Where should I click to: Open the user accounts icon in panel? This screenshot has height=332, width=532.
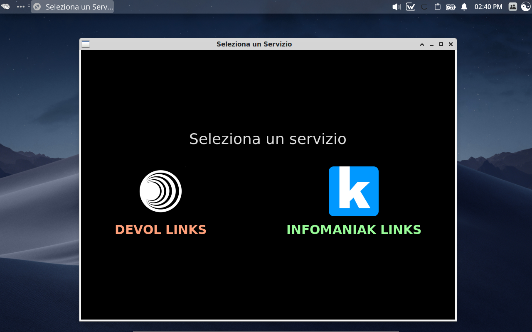[x=513, y=7]
